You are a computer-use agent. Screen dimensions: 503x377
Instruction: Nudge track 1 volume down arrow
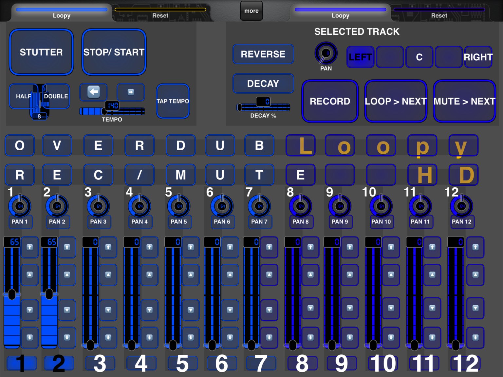(x=30, y=310)
